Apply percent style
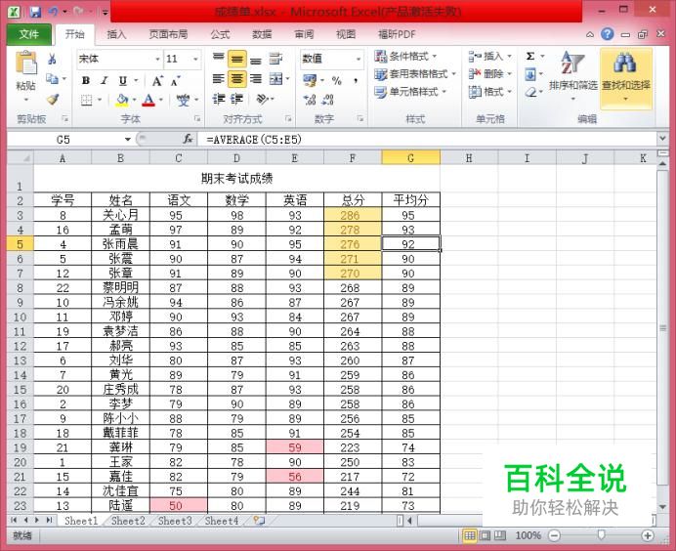Viewport: 676px width, 551px height. point(337,81)
